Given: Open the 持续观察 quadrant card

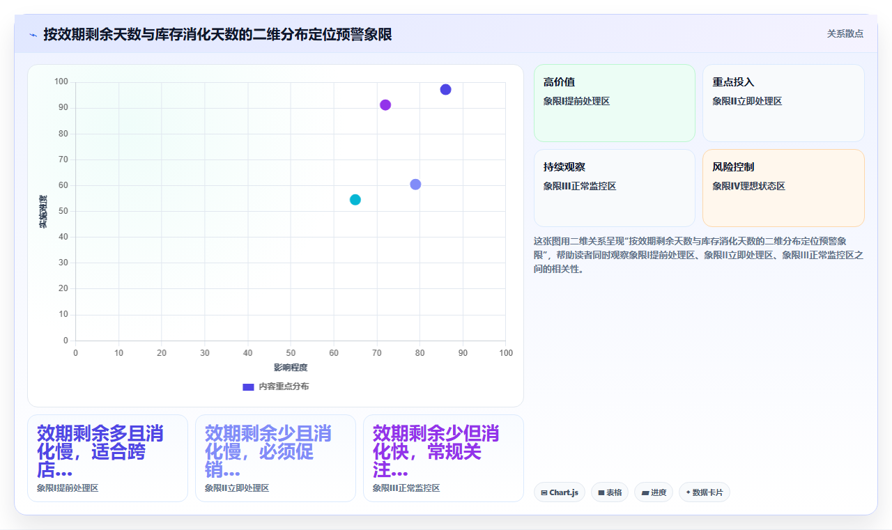Looking at the screenshot, I should point(615,188).
